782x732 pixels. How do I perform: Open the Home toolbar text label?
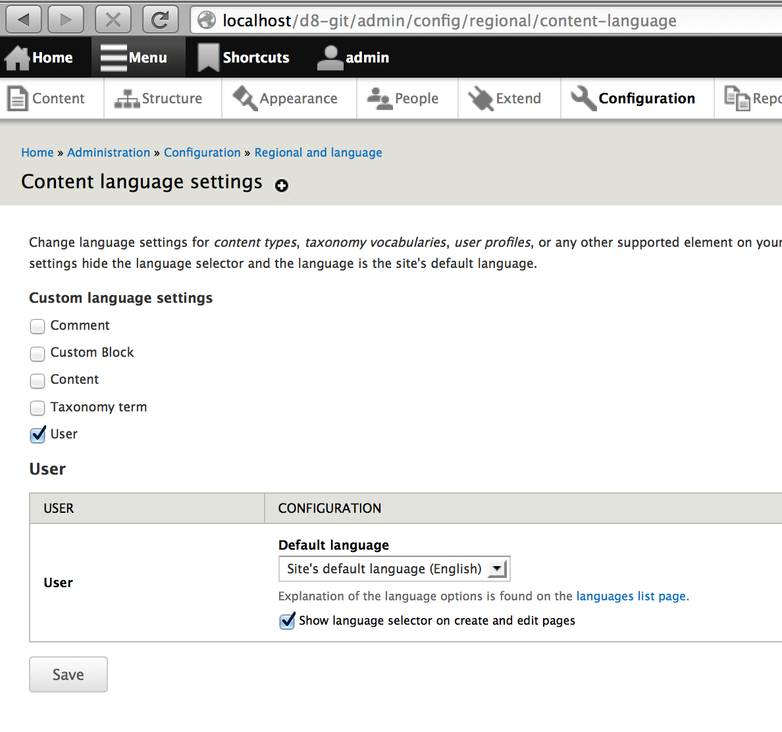pyautogui.click(x=53, y=57)
